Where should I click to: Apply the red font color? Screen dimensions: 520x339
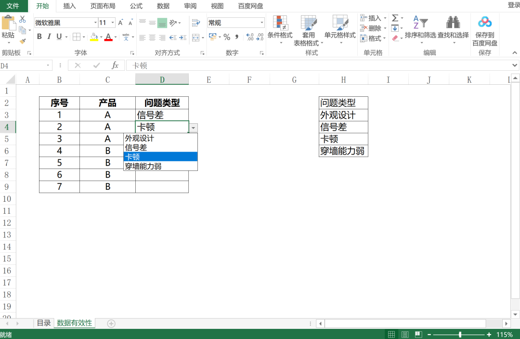coord(108,37)
